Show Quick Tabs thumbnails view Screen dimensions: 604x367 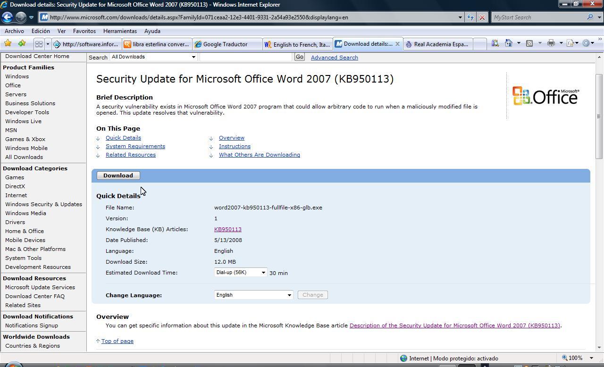pyautogui.click(x=39, y=44)
